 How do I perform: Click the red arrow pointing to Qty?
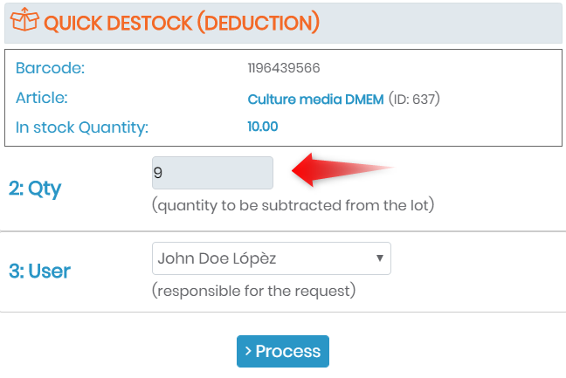pyautogui.click(x=342, y=169)
